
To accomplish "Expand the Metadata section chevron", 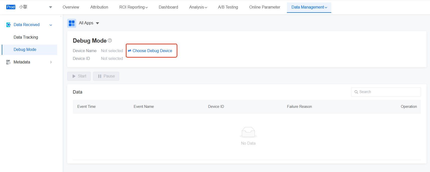I will pyautogui.click(x=51, y=62).
